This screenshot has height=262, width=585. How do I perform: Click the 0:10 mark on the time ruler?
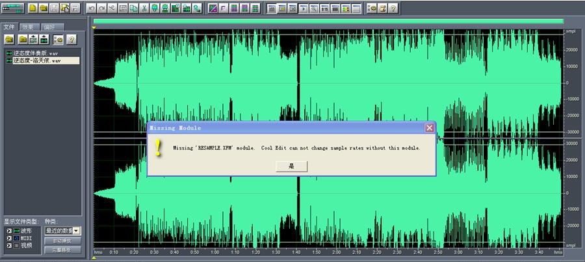click(114, 252)
